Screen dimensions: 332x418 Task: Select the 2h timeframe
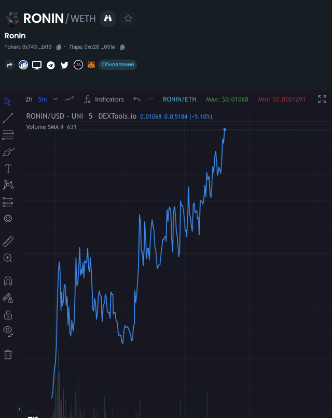tap(29, 99)
